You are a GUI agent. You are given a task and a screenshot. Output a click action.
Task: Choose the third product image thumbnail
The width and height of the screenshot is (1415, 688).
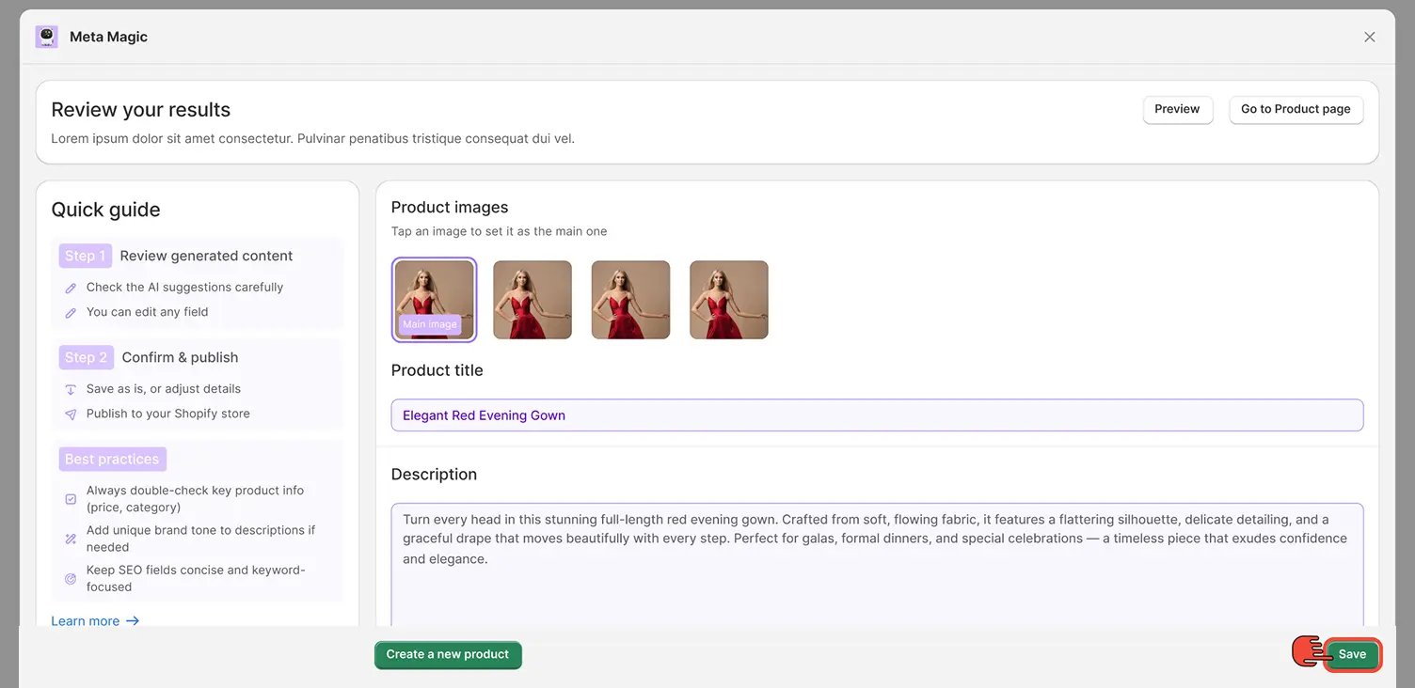coord(630,300)
